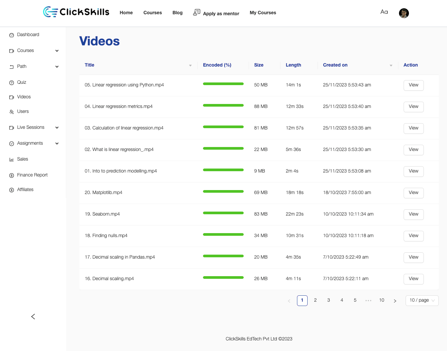The height and width of the screenshot is (351, 447).
Task: Collapse the sidebar with back arrow
Action: [33, 317]
